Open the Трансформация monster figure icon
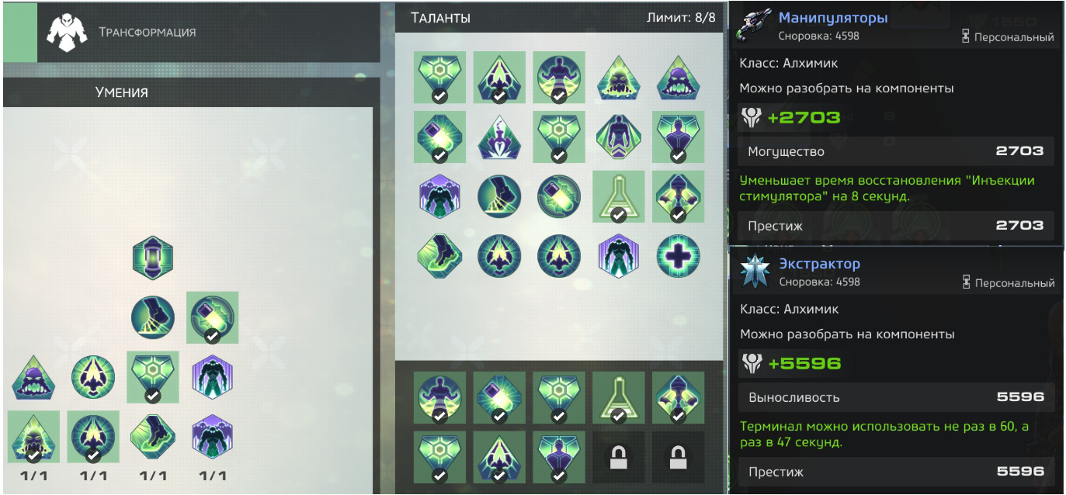 pos(64,33)
